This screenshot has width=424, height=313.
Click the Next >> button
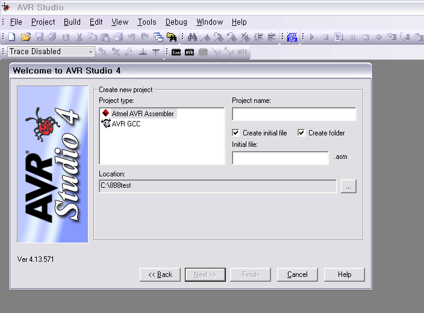click(x=205, y=274)
